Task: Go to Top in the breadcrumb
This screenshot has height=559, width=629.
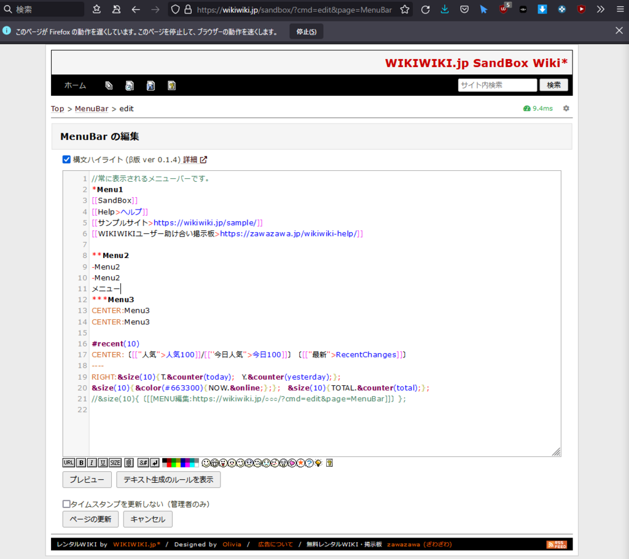Action: tap(57, 109)
